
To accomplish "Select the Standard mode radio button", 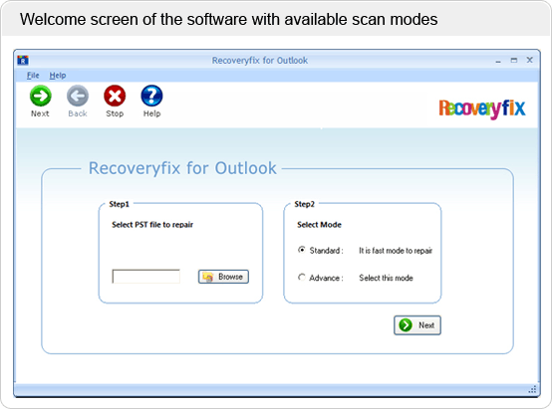I will point(302,250).
